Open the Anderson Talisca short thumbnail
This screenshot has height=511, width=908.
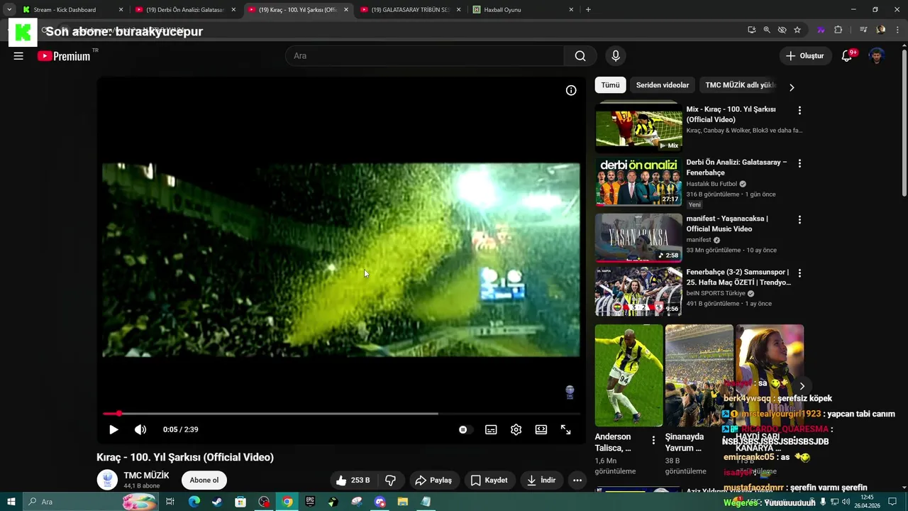click(629, 375)
